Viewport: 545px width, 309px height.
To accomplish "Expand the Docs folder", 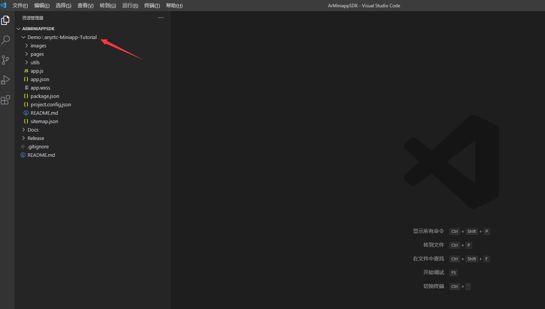I will pos(33,130).
